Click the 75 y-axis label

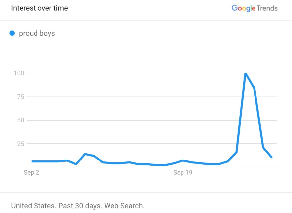pyautogui.click(x=21, y=97)
